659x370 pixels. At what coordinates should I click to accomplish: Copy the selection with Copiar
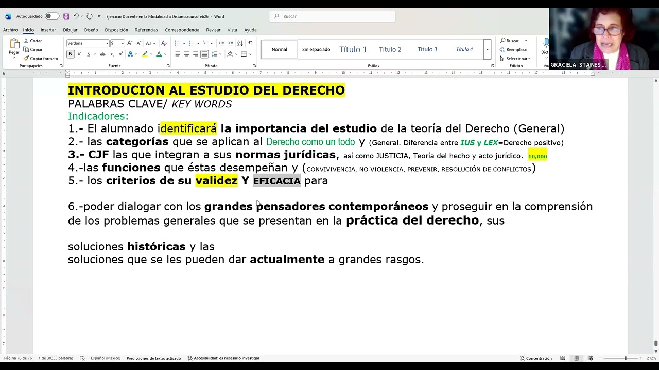33,49
